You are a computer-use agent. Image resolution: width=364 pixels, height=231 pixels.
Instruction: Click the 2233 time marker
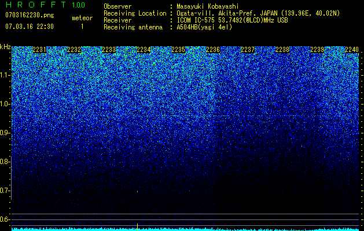(109, 50)
